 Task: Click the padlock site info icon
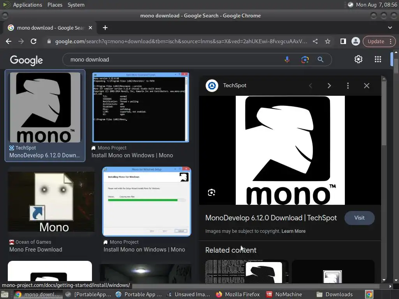[49, 41]
